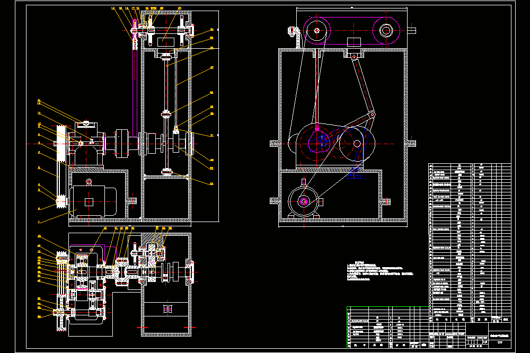Click the motor end view circle in the side view

point(303,201)
